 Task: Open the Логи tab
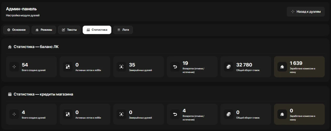(x=123, y=30)
